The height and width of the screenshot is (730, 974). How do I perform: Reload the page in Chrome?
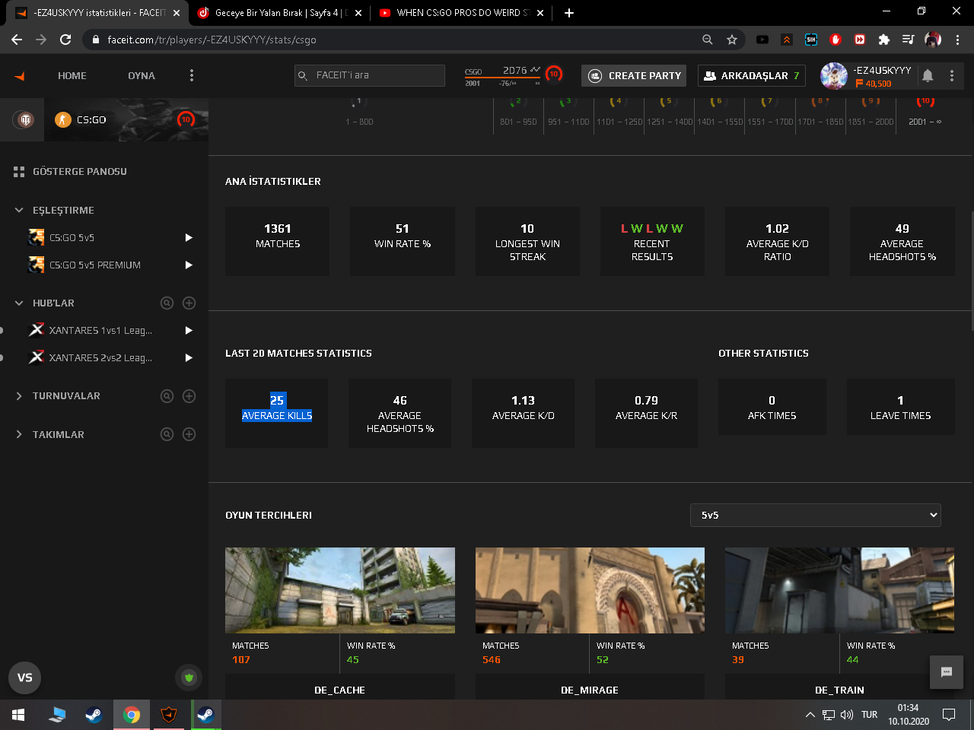coord(65,40)
